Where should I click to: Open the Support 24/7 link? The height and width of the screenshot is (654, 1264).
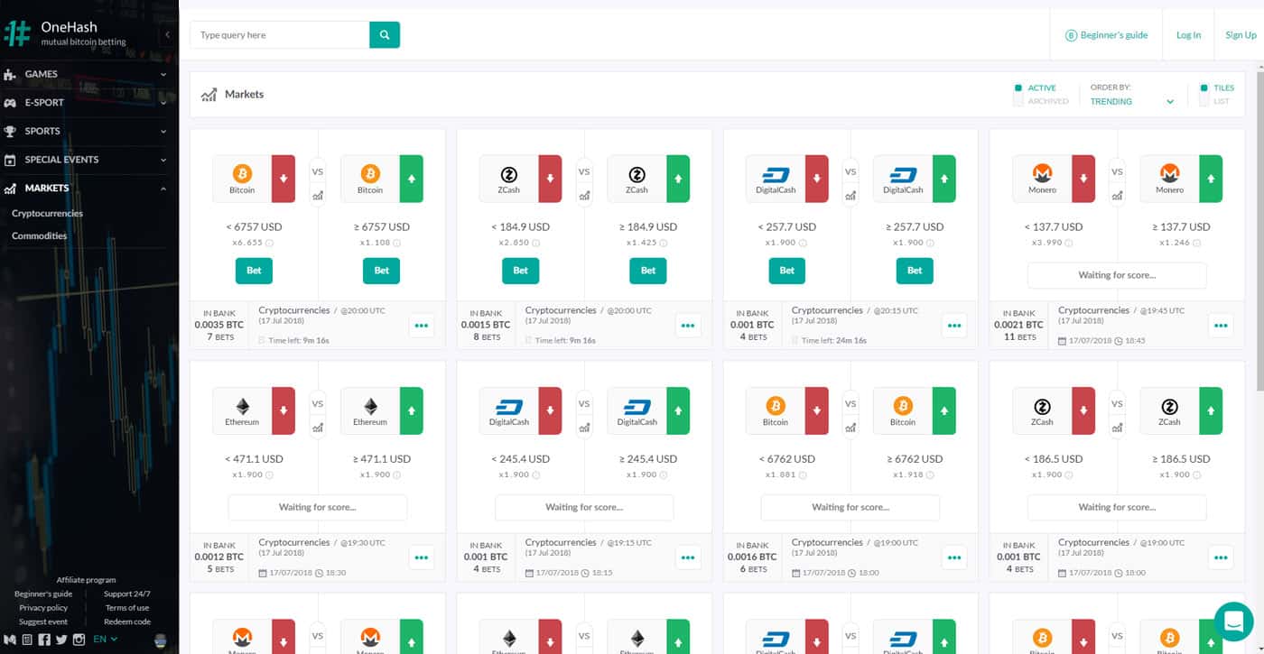[126, 594]
